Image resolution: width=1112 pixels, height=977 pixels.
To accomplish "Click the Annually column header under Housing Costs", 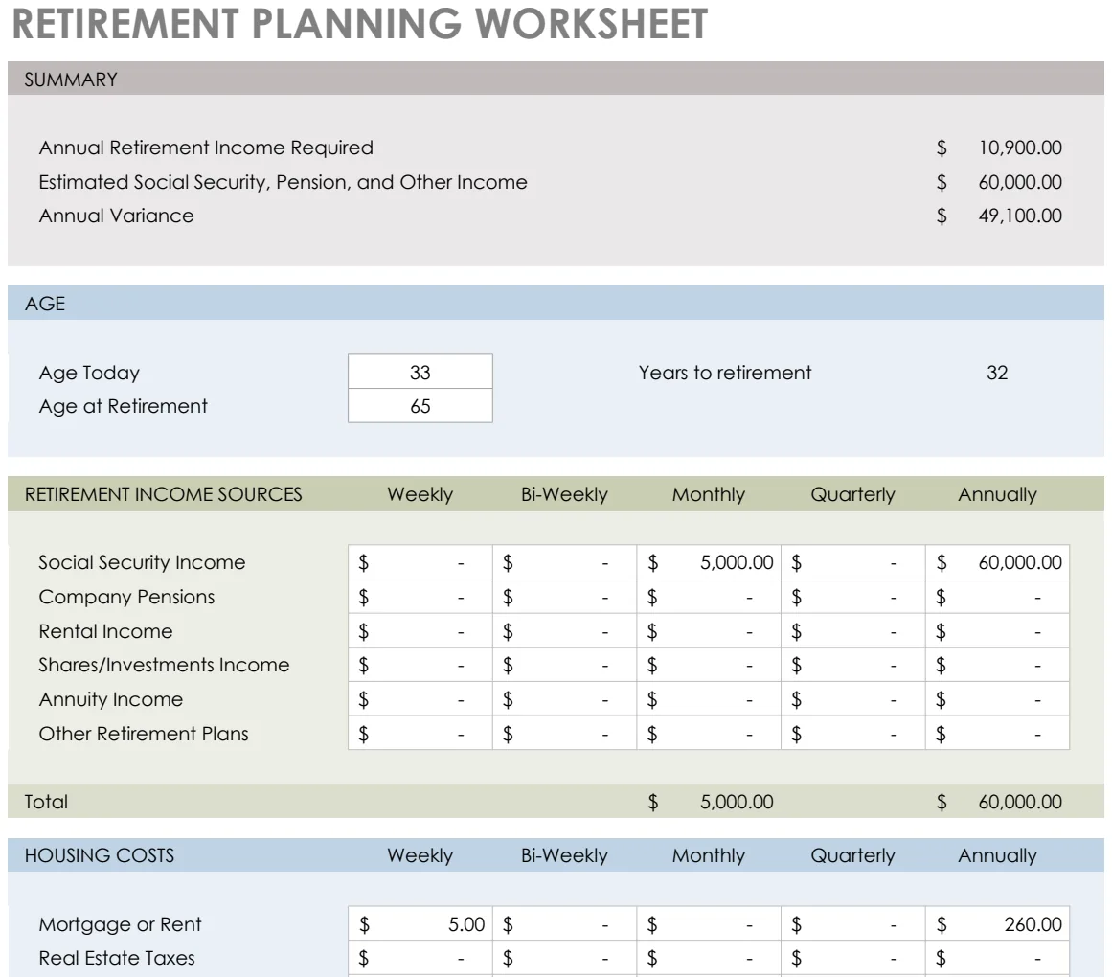I will click(x=997, y=855).
